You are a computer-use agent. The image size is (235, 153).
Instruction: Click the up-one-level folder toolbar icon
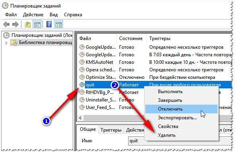tap(27, 24)
